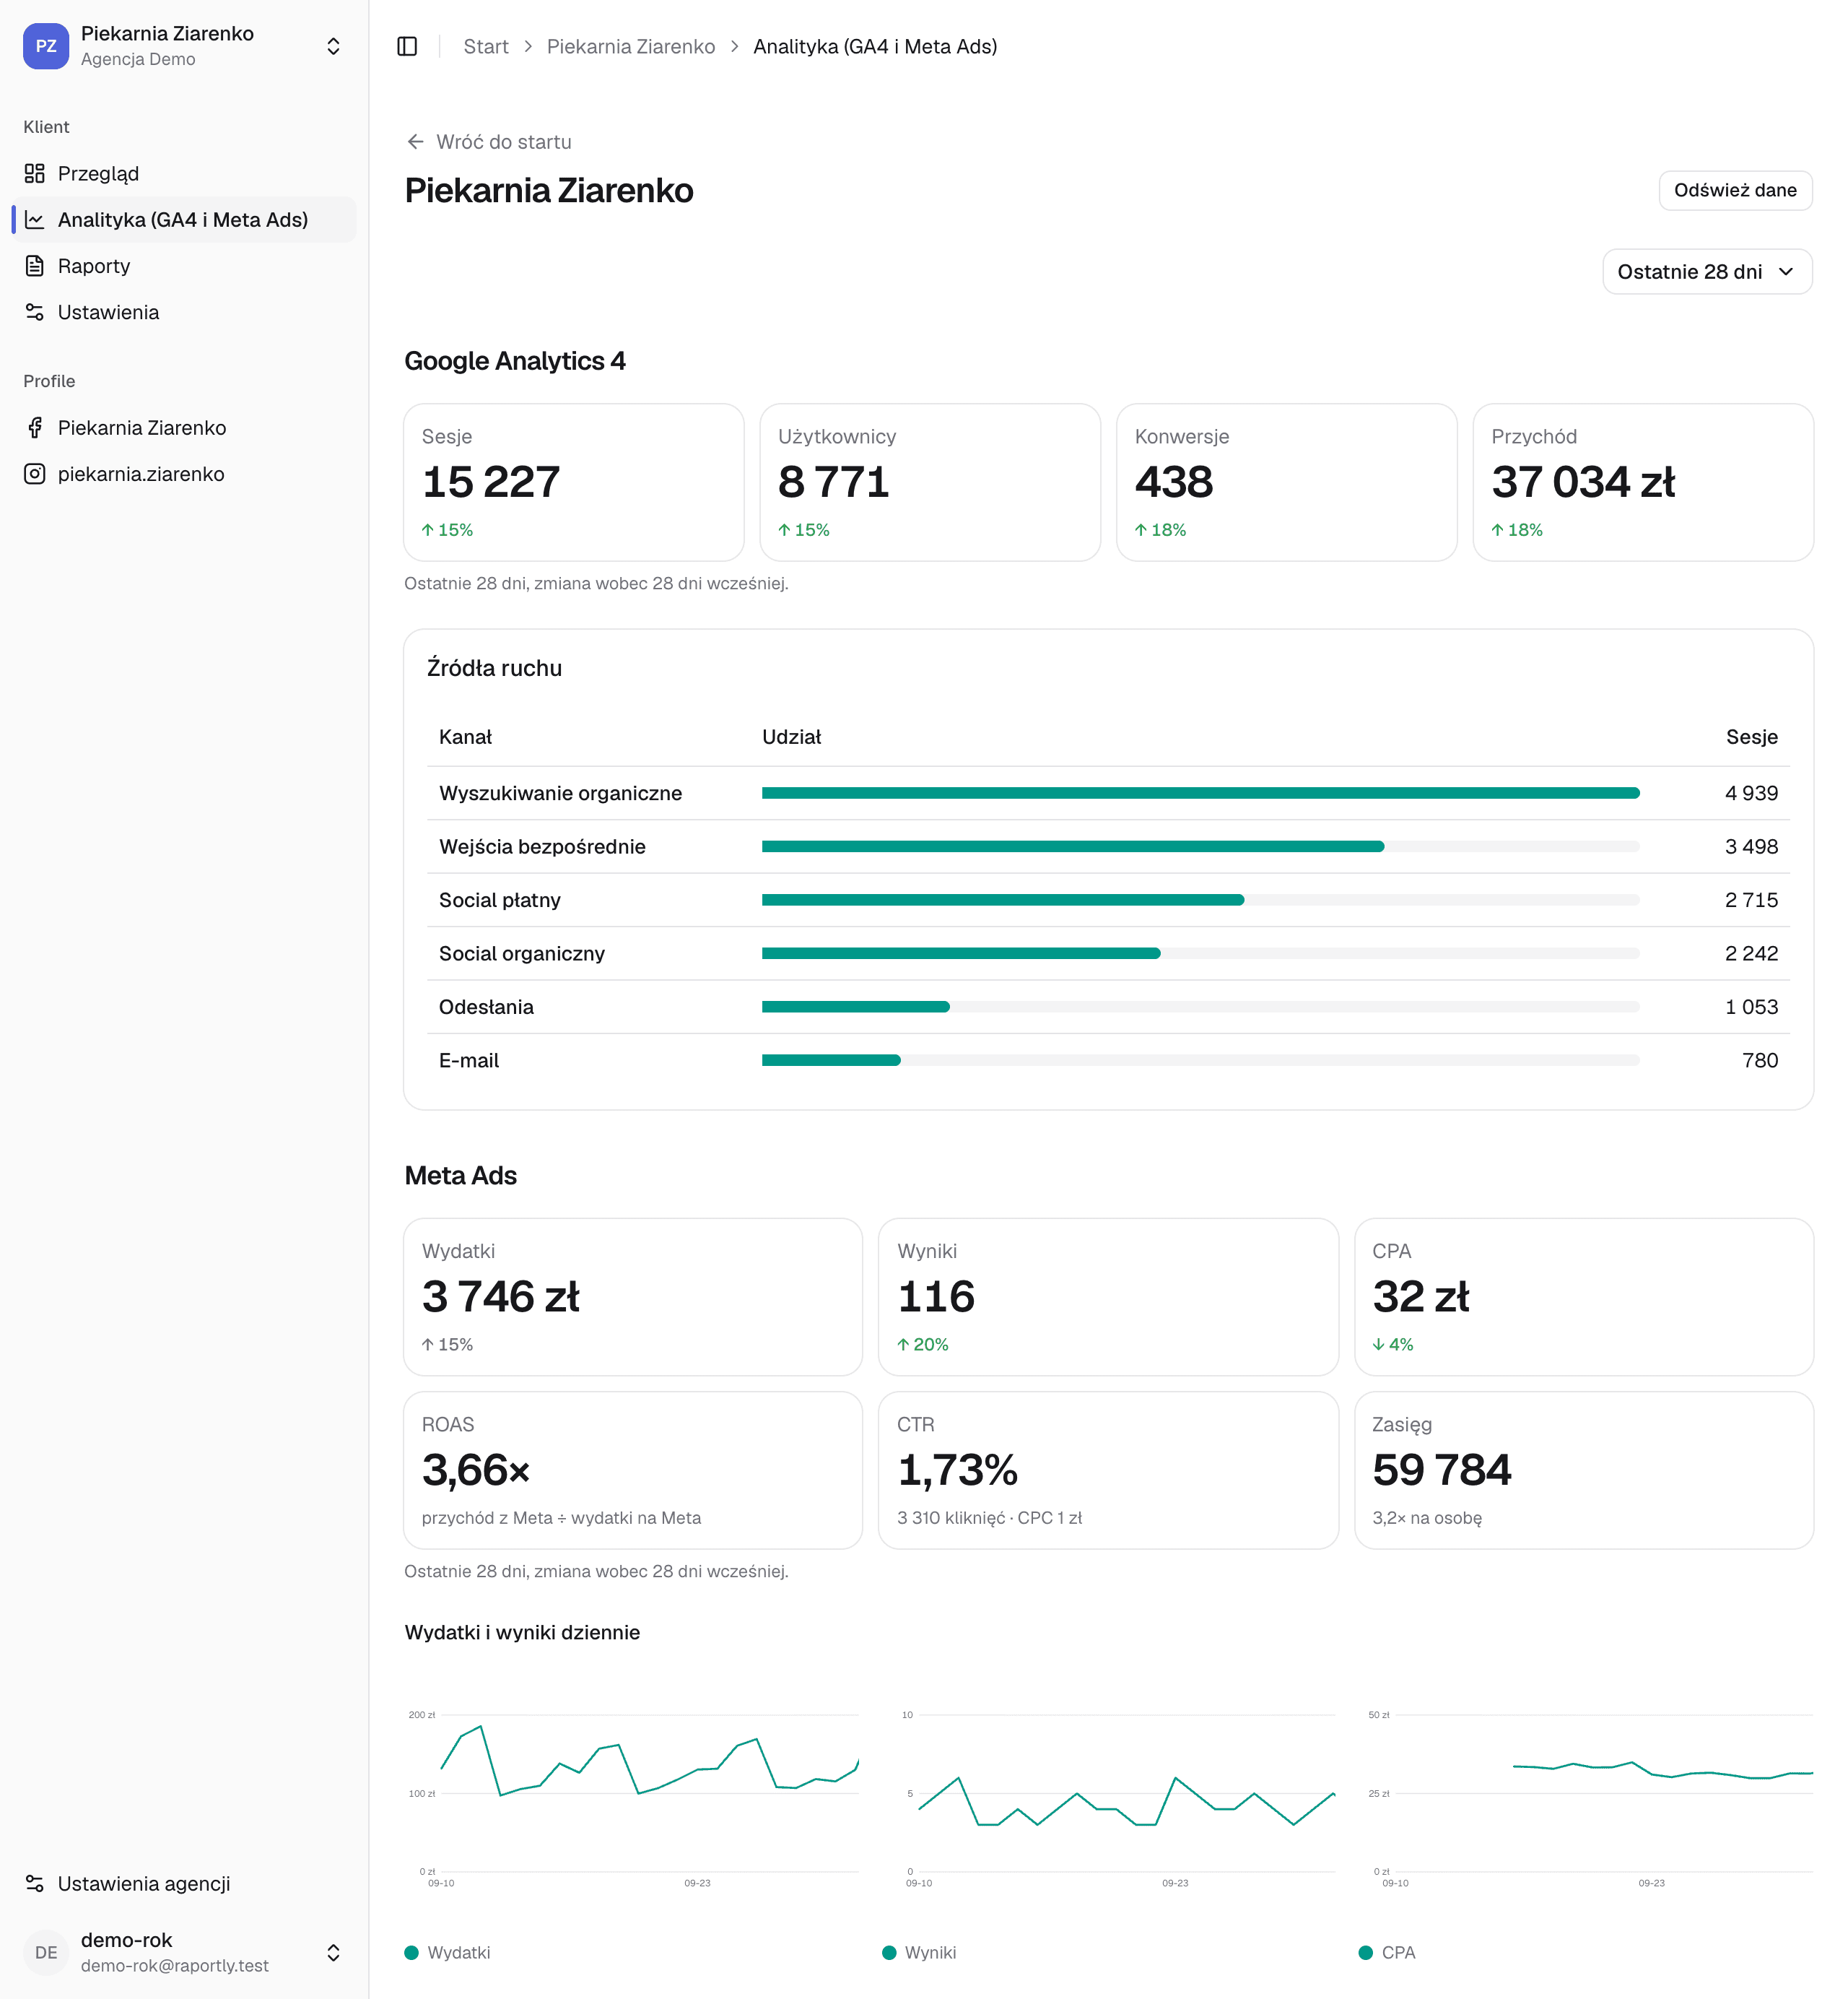Open the Ostatnie 28 dni range dropdown

coord(1707,271)
